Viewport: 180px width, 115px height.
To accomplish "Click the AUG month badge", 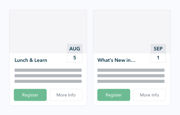I will [x=75, y=49].
